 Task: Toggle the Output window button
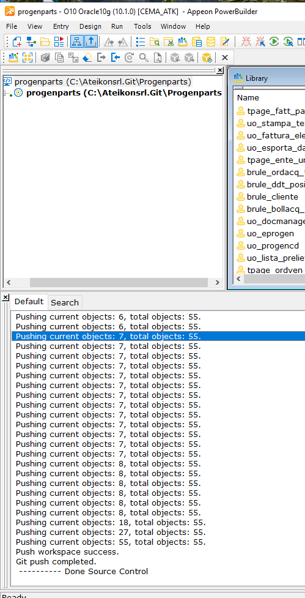tap(90, 41)
